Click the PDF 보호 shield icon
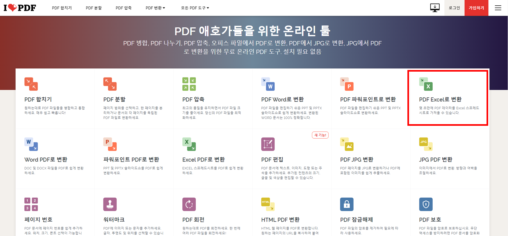The image size is (508, 236). [426, 204]
